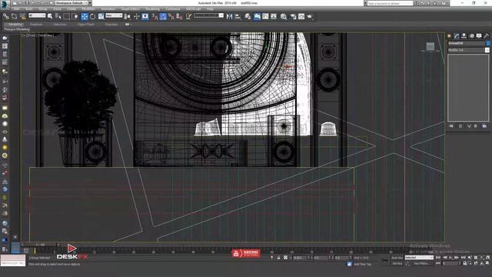Open the Rendered Frame Window
492x277 pixels.
301,16
